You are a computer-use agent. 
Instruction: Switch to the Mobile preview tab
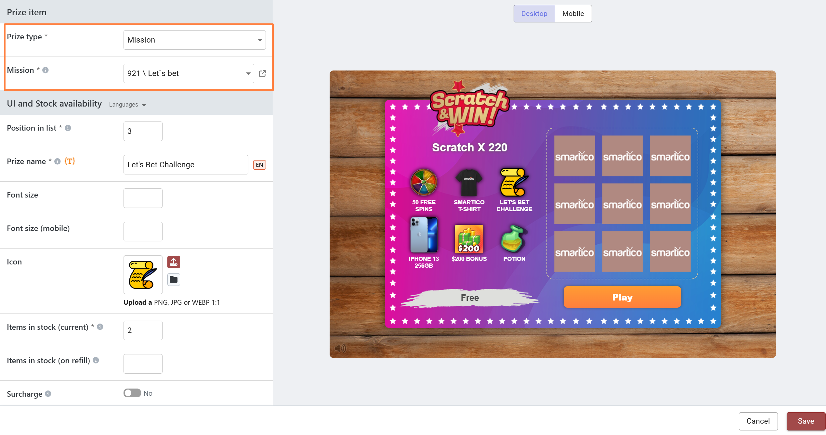573,14
